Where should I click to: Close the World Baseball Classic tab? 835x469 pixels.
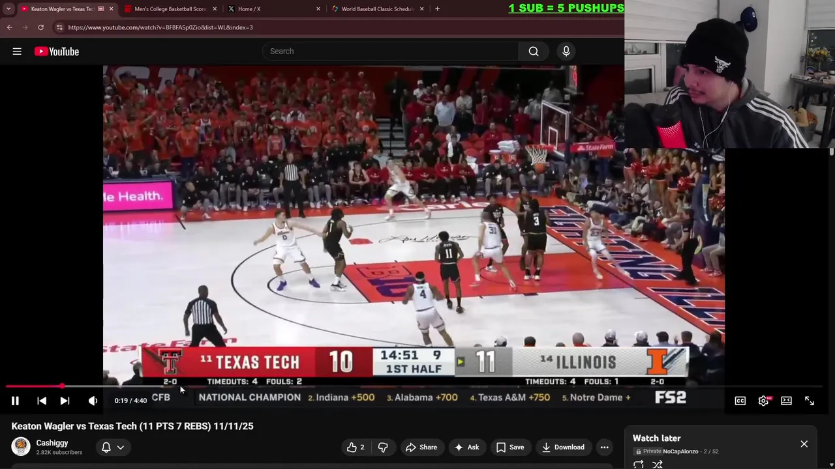pos(421,9)
